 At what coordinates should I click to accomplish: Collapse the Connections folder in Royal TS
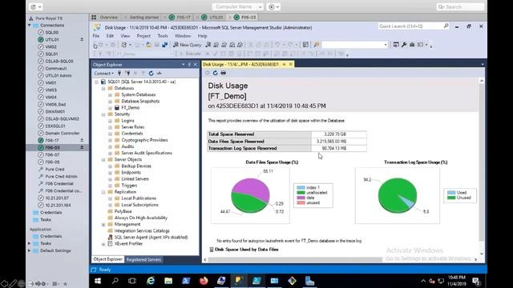click(x=30, y=25)
